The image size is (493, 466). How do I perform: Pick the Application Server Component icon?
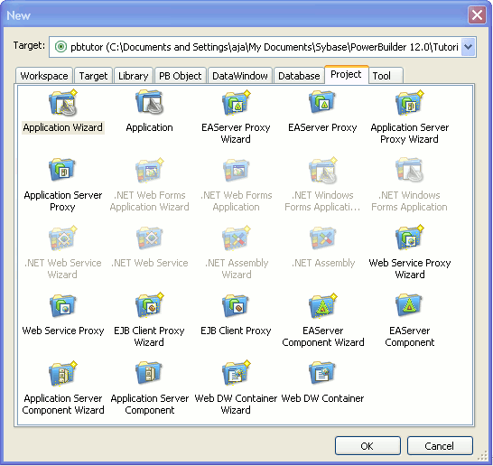point(149,373)
